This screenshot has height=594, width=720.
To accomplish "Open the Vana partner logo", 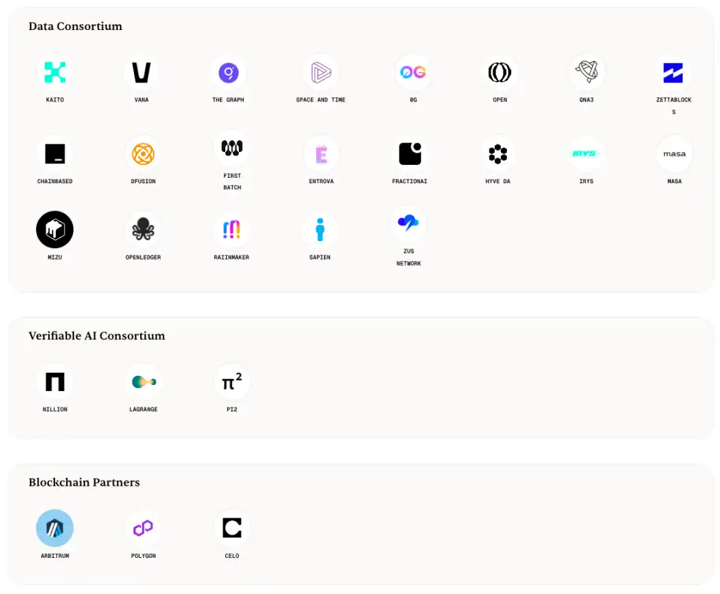I will pyautogui.click(x=142, y=72).
